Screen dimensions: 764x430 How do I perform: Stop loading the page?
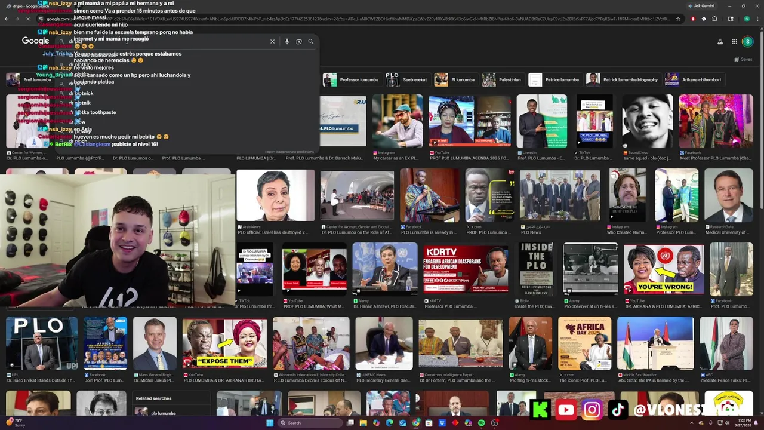coord(27,19)
